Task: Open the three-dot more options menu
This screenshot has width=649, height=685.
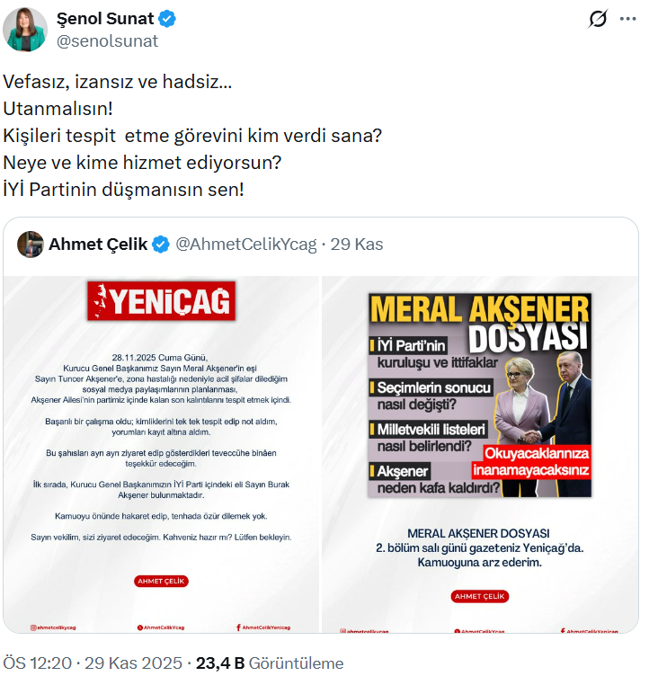Action: point(628,19)
